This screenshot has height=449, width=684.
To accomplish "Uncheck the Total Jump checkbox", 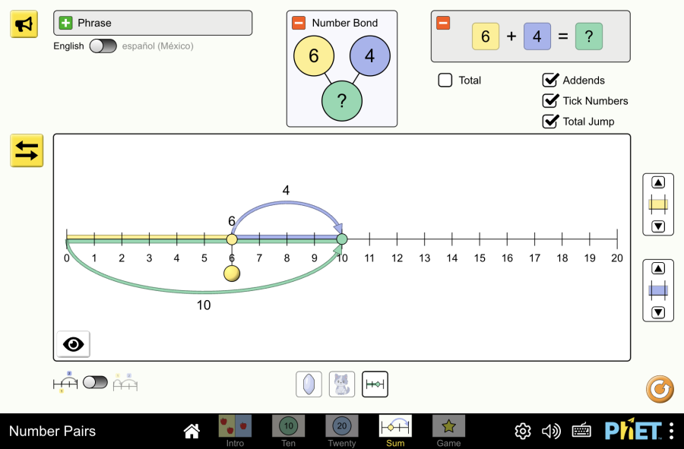I will coord(550,122).
